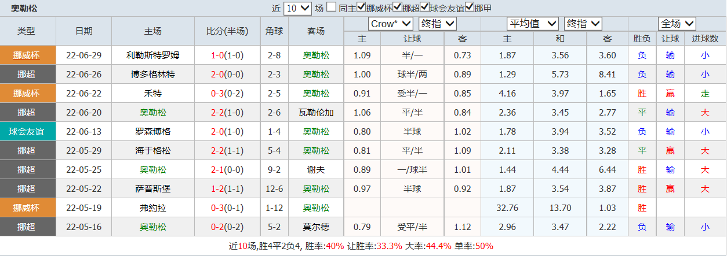Click the score 1-2(1-1) on 22-05-22
This screenshot has height=256, width=727.
coord(227,189)
